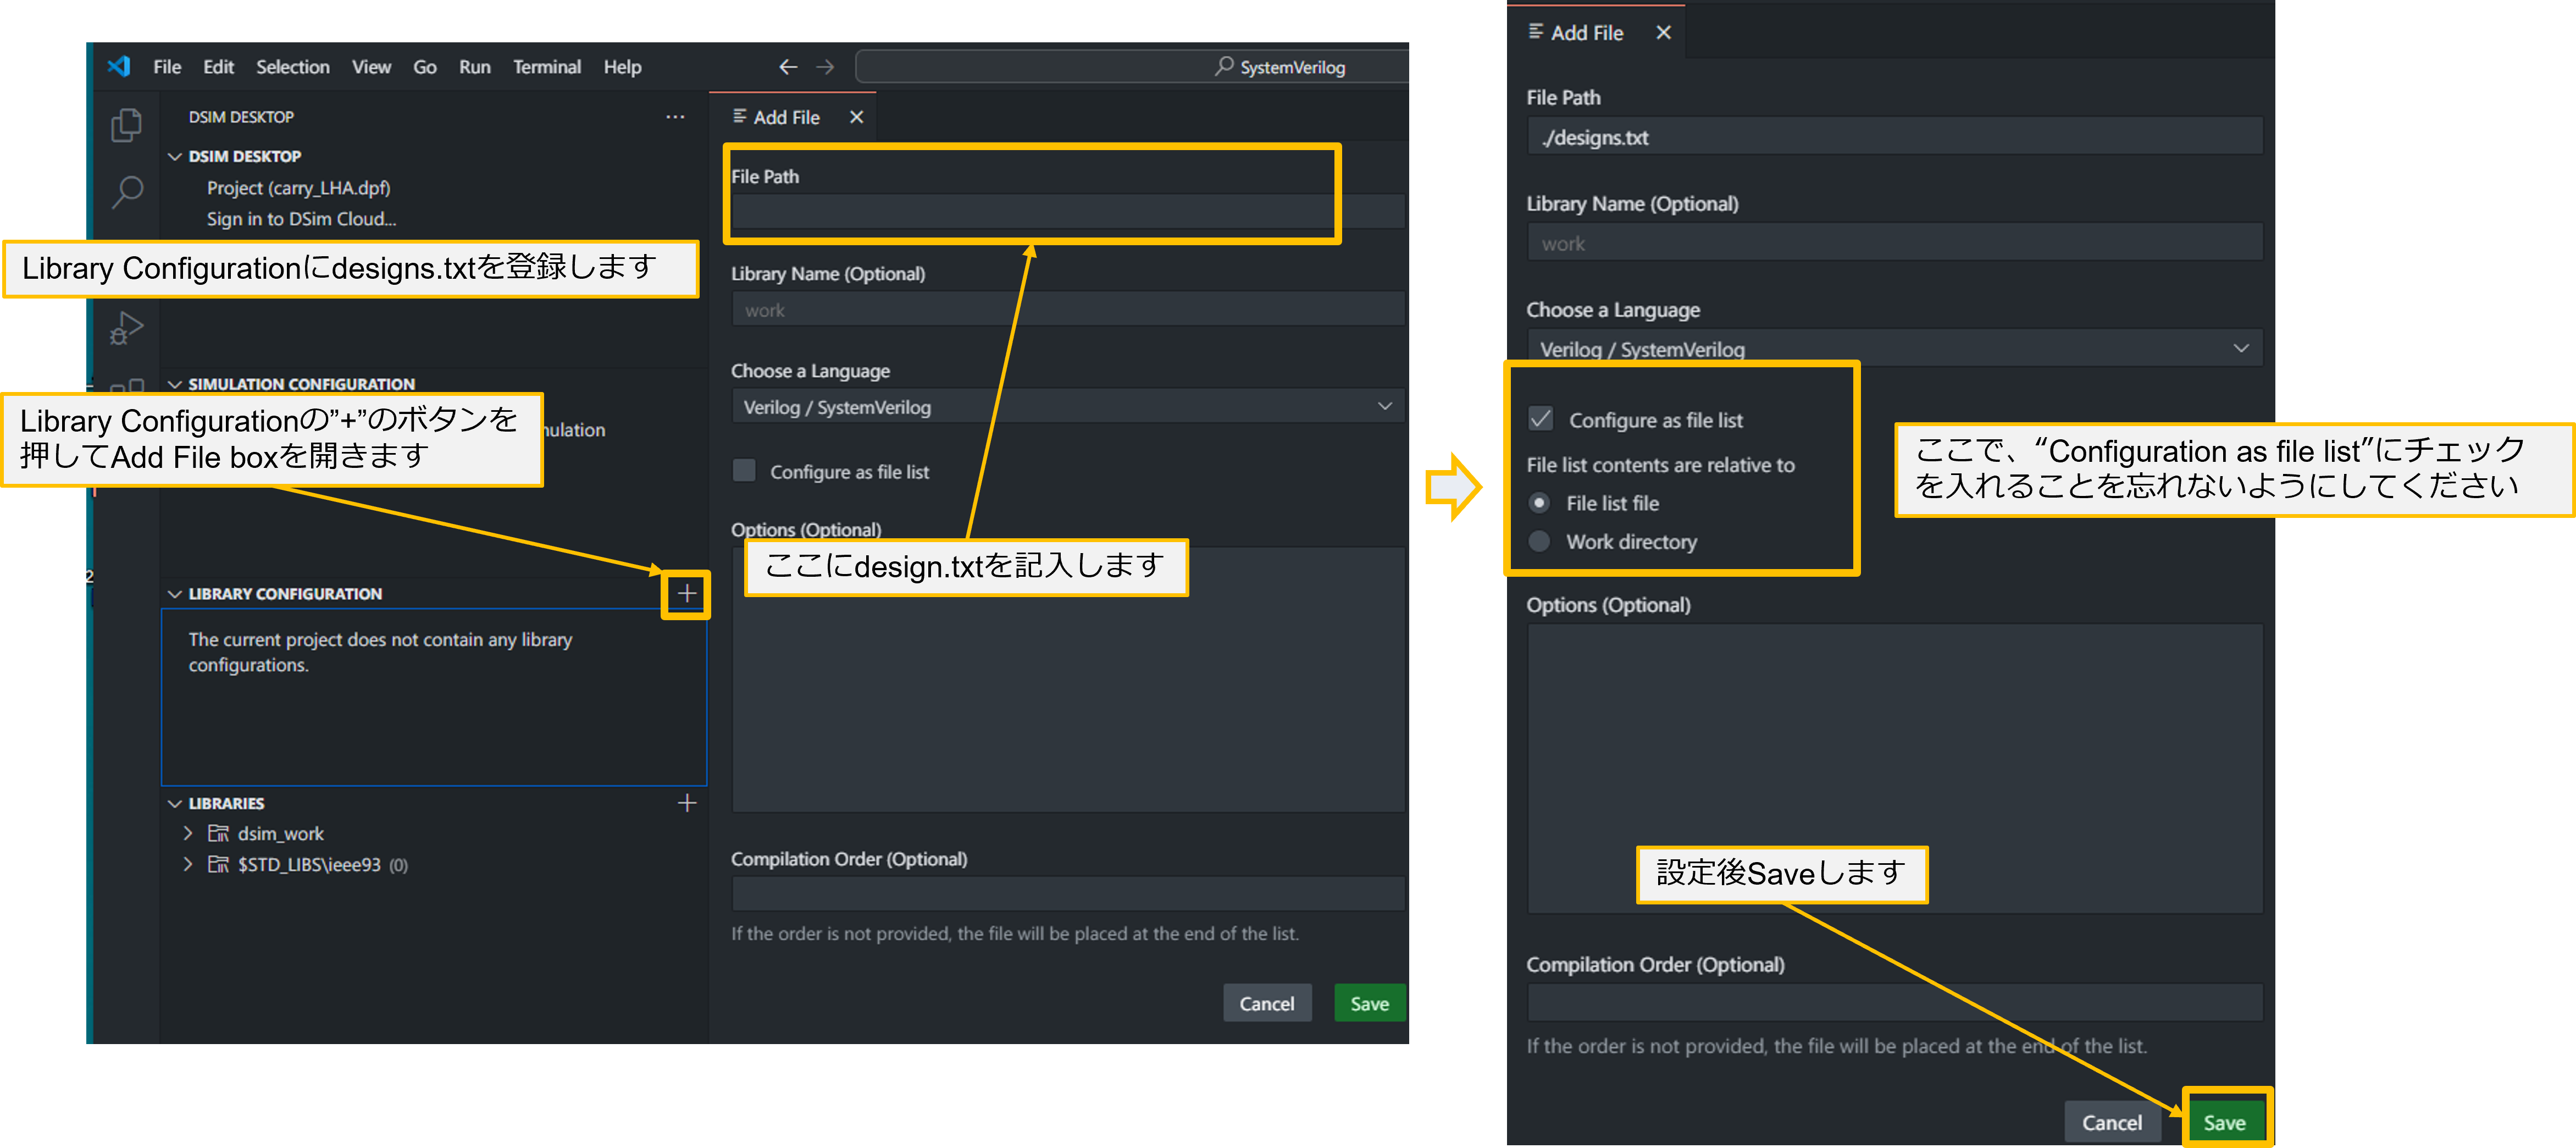Open language dropdown in left Add File form
Image resolution: width=2576 pixels, height=1148 pixels.
tap(1068, 406)
